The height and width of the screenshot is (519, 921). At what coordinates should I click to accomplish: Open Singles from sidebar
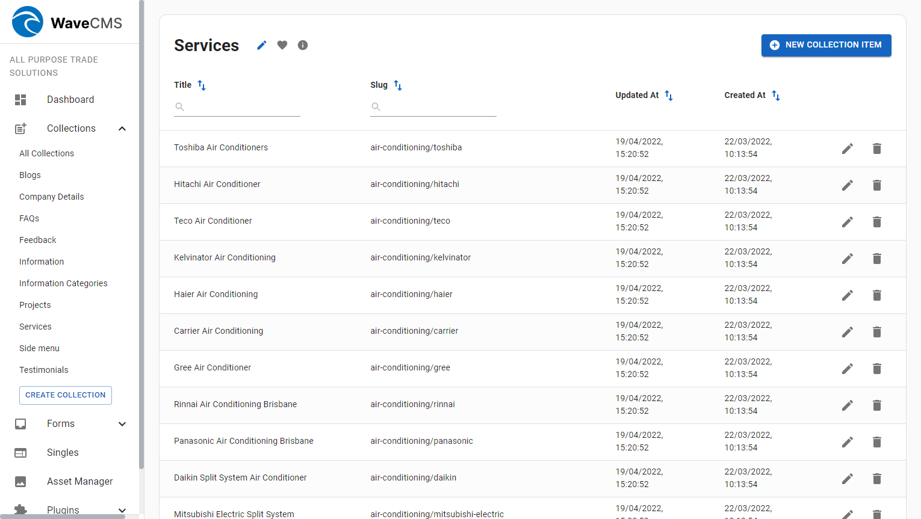(63, 453)
